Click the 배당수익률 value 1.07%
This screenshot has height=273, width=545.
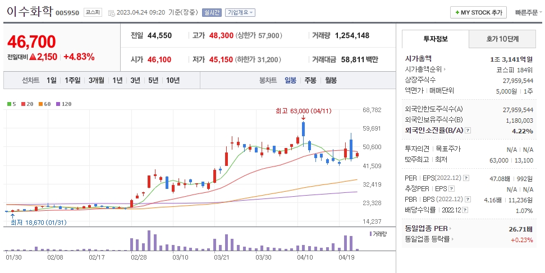tap(524, 210)
